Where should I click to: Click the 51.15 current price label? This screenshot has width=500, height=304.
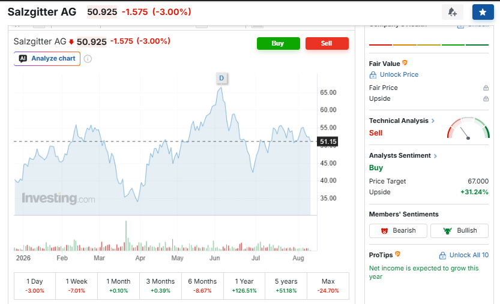point(328,142)
